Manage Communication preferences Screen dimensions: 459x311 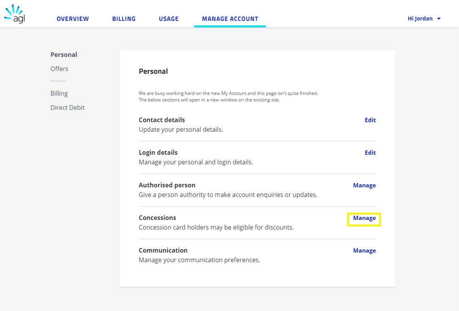tap(364, 250)
